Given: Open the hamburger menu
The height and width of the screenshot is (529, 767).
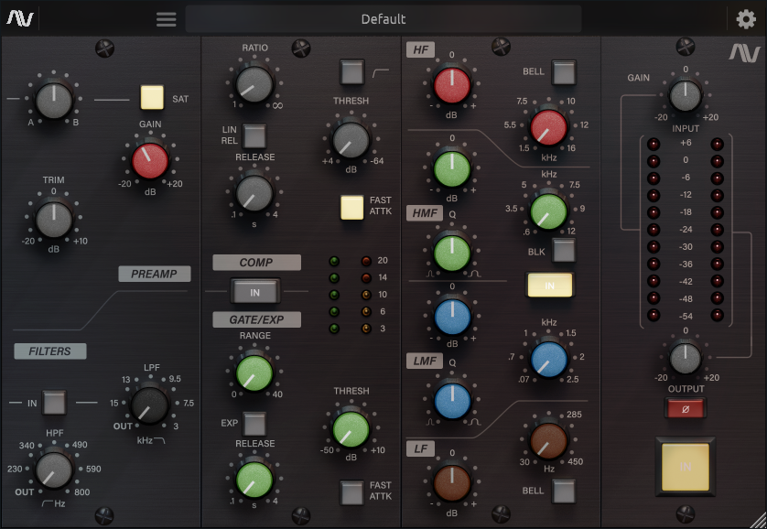Looking at the screenshot, I should click(166, 19).
